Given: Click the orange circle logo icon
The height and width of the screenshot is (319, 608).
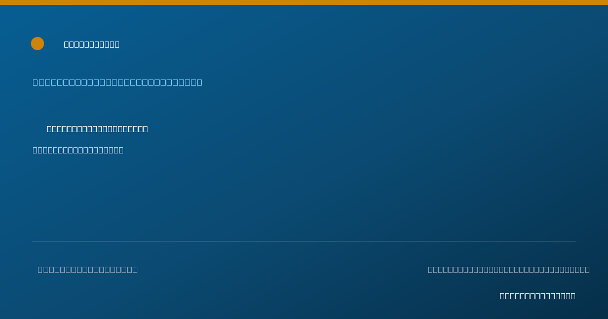Looking at the screenshot, I should 37,44.
